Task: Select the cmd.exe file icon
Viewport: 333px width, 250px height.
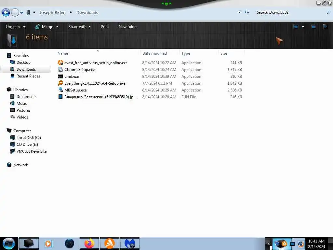Action: (60, 76)
